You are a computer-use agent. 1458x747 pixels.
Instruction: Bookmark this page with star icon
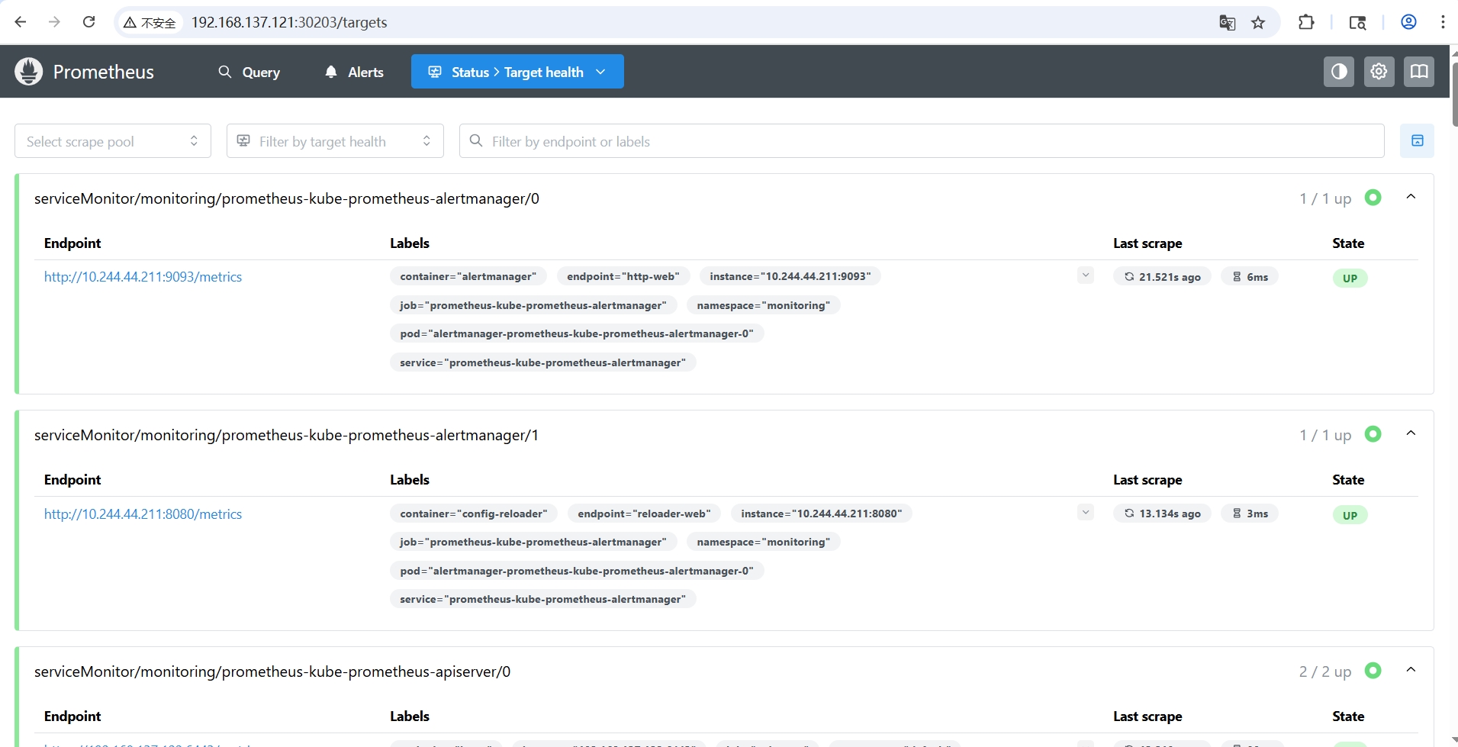click(x=1258, y=23)
